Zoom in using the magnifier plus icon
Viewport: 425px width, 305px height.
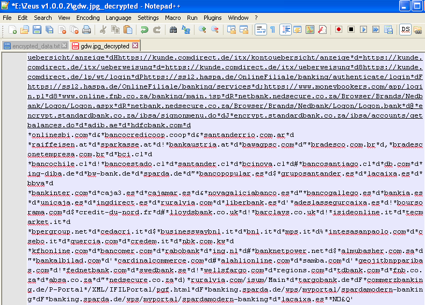[202, 30]
